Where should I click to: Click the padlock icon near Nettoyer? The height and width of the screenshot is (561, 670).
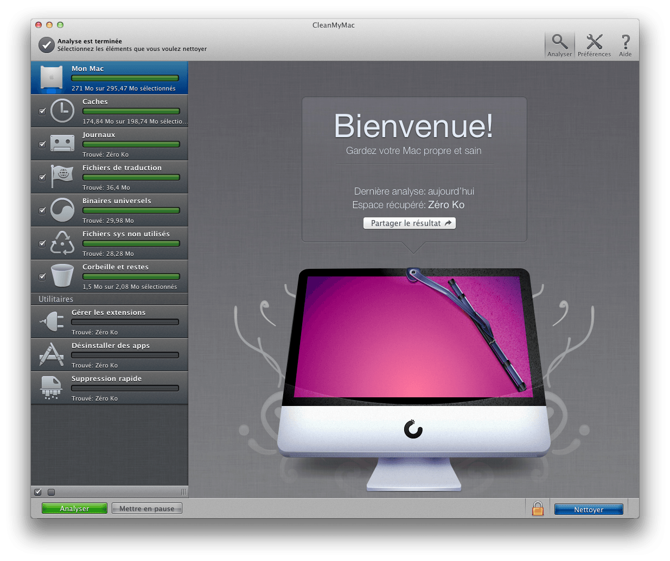tap(538, 508)
